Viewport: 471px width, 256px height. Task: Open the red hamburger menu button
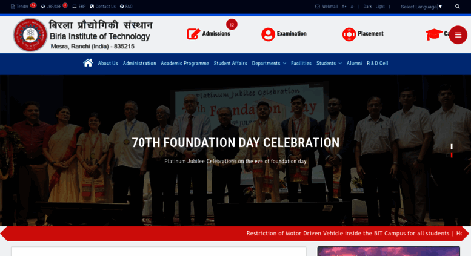click(x=458, y=35)
